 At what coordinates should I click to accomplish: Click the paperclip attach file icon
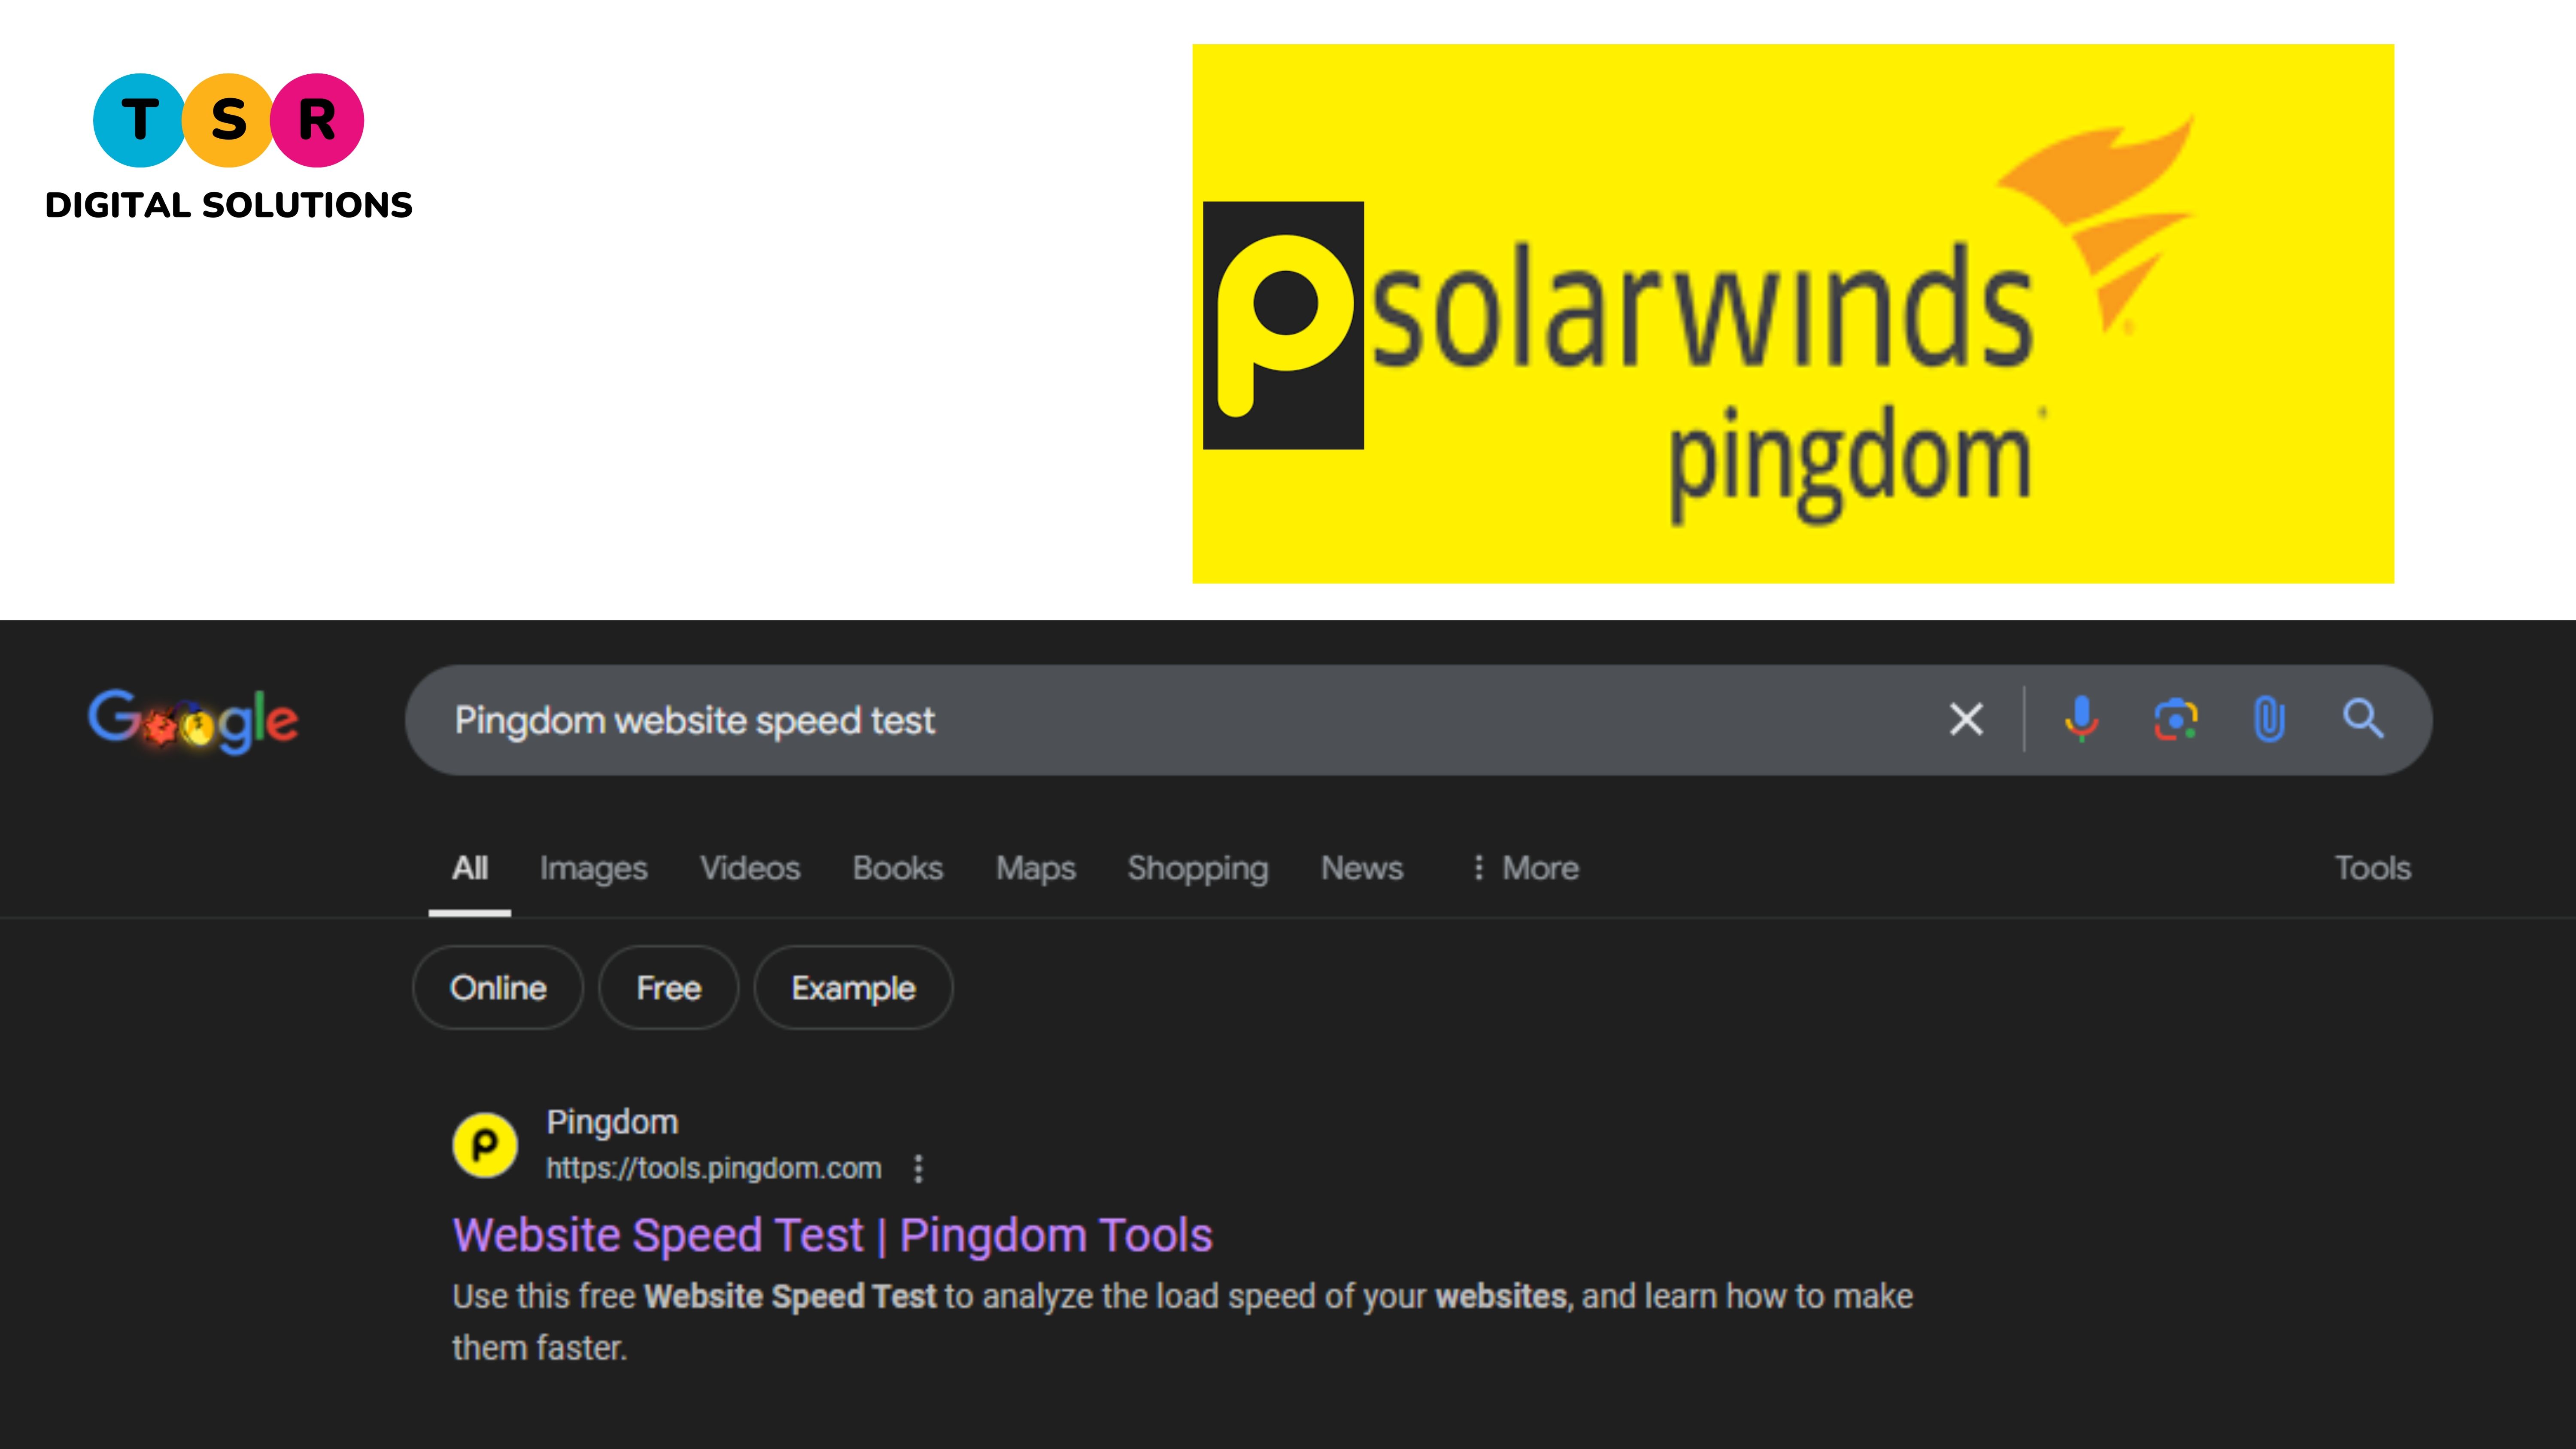click(2269, 719)
